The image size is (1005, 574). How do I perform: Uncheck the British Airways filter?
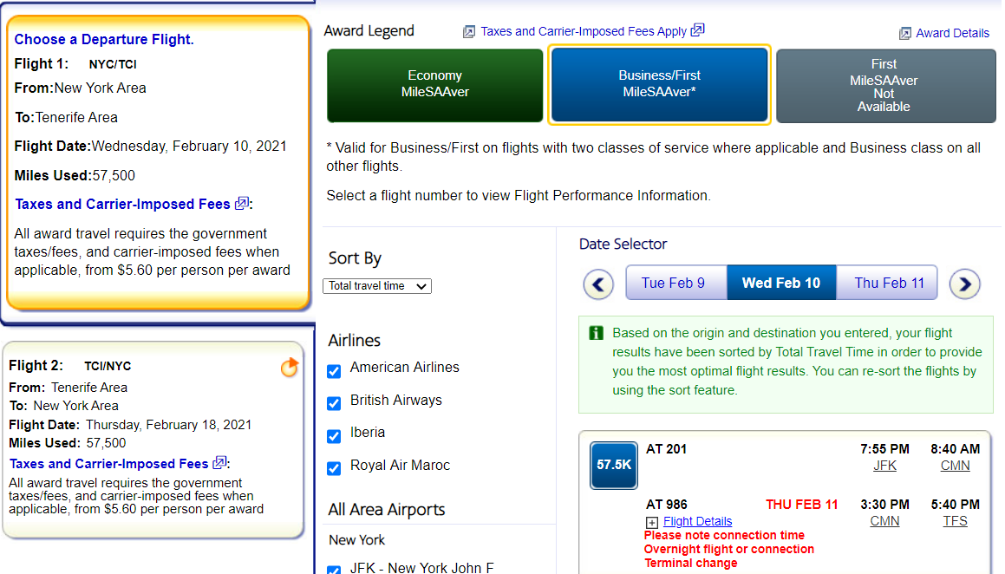coord(334,403)
